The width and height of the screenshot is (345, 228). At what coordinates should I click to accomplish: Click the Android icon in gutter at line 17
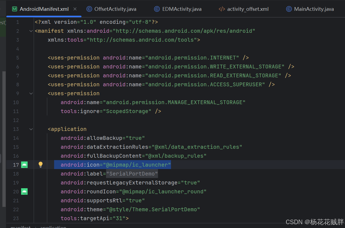tap(24, 165)
